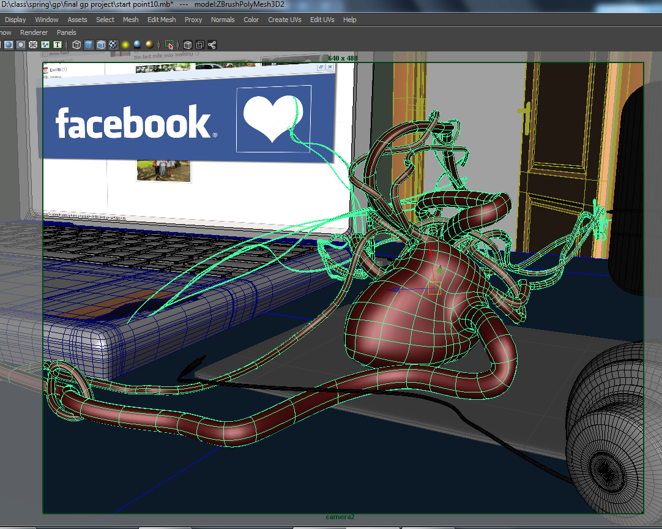The width and height of the screenshot is (662, 529).
Task: Toggle Shadows blue sphere icon
Action: coord(137,44)
